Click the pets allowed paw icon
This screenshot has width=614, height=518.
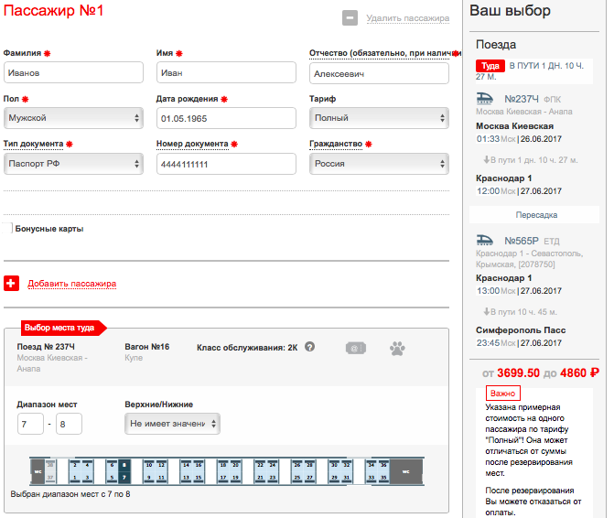click(x=397, y=348)
